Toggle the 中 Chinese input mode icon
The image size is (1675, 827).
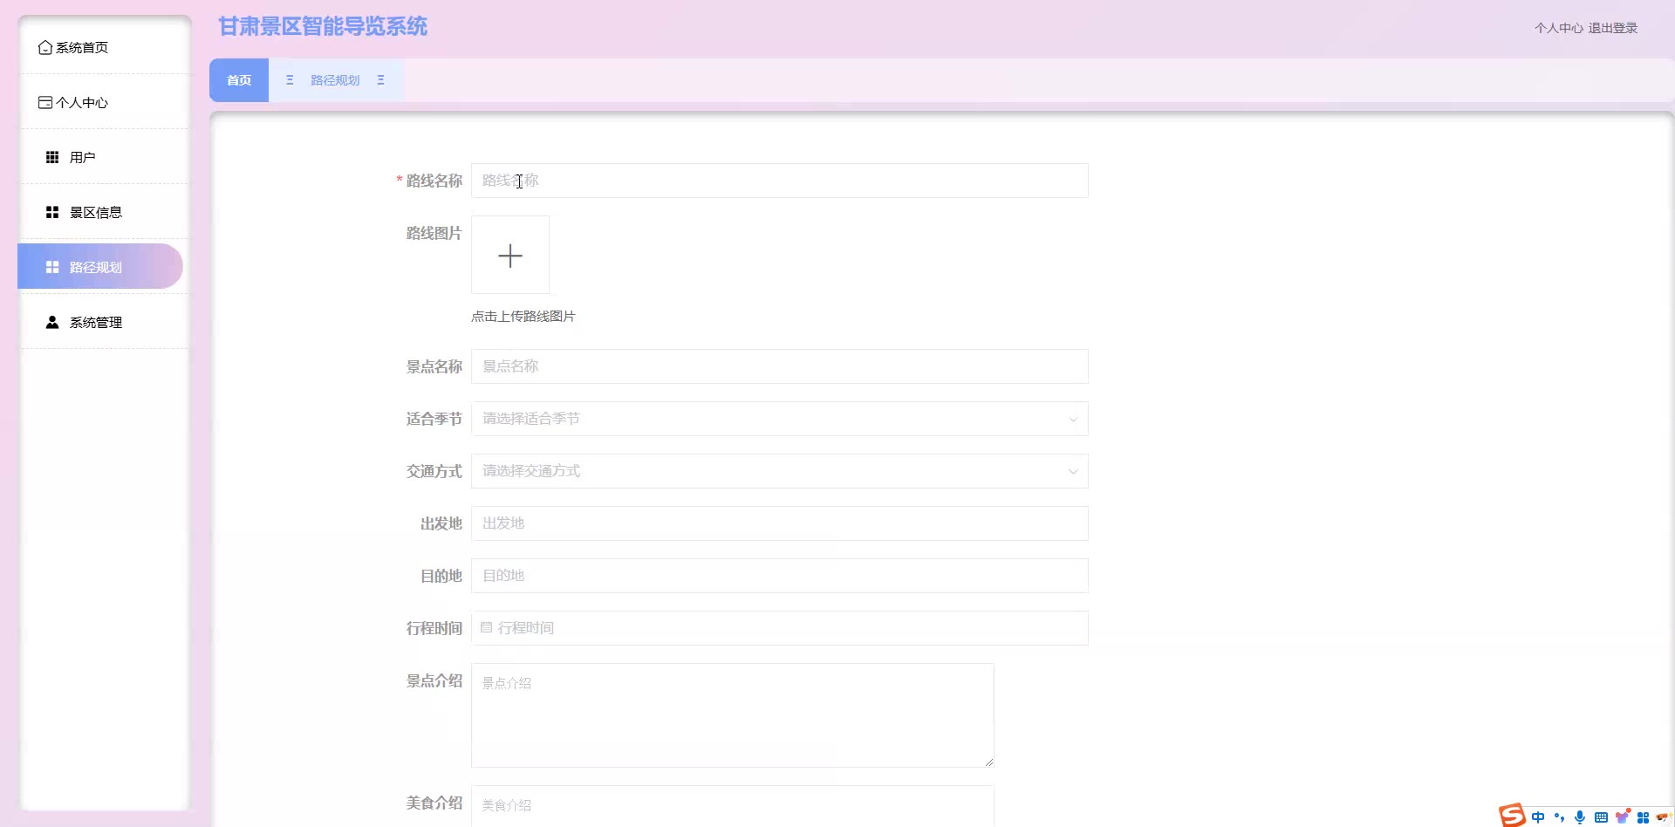[1538, 817]
